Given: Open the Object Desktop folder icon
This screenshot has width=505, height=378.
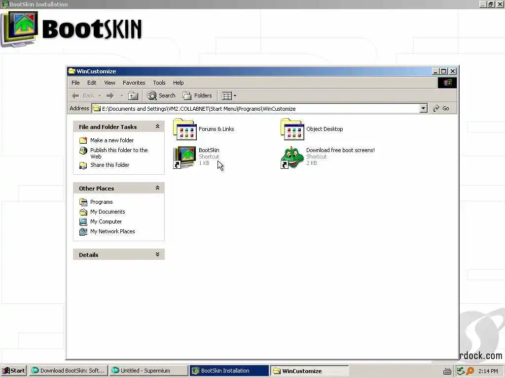Looking at the screenshot, I should (292, 129).
